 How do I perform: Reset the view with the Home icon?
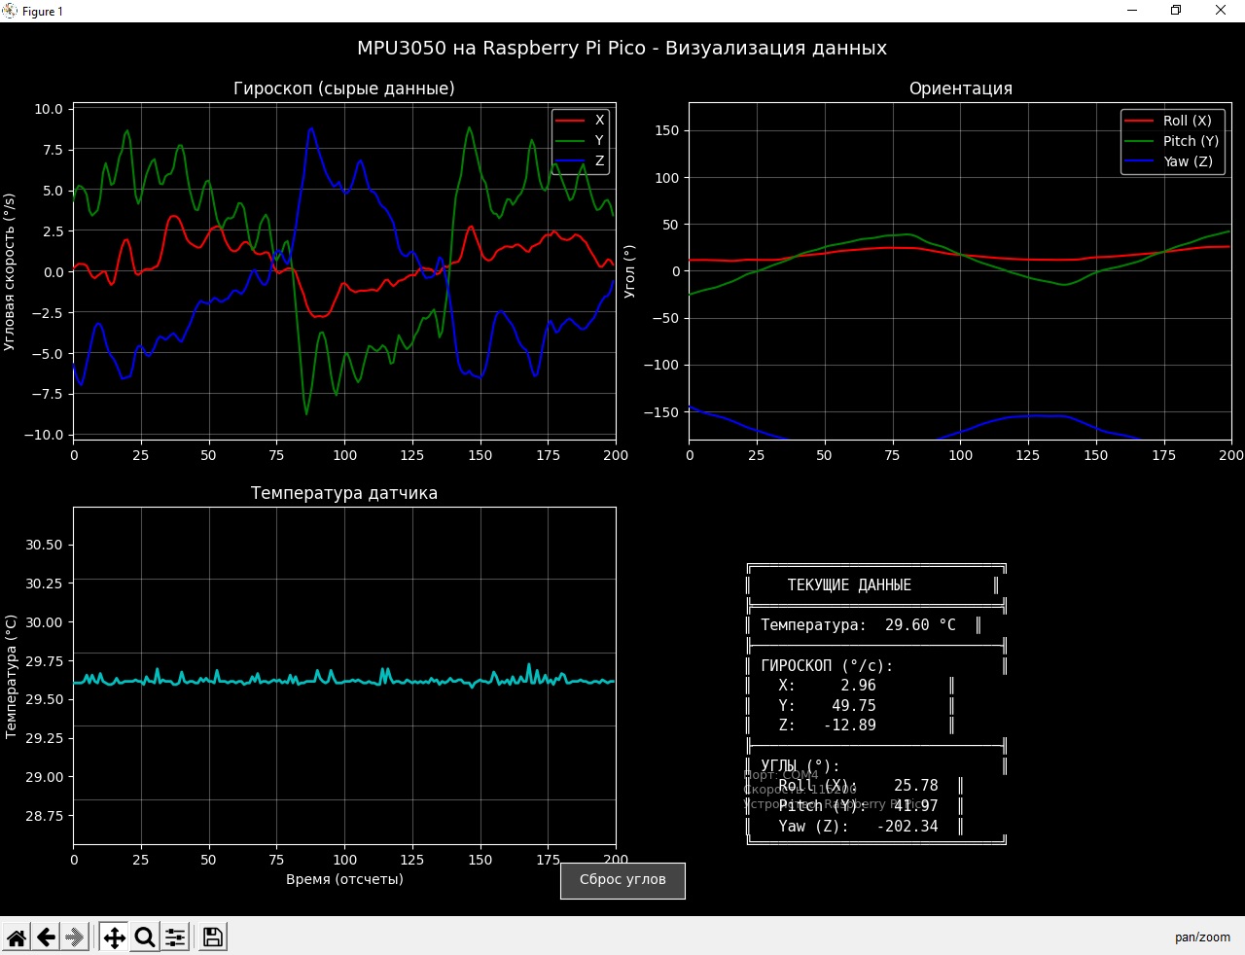pos(17,937)
